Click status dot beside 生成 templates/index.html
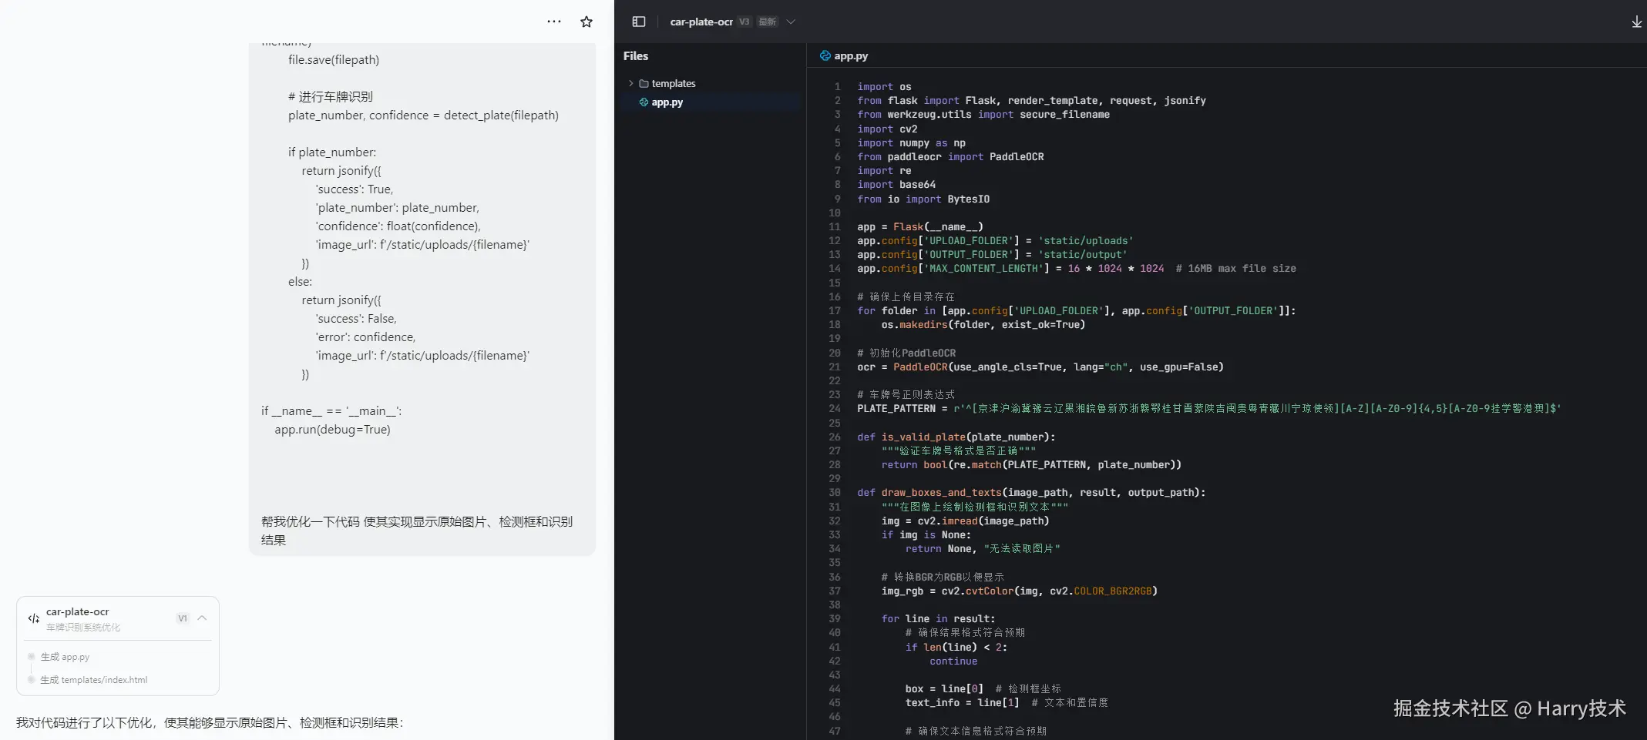Image resolution: width=1647 pixels, height=740 pixels. coord(31,680)
